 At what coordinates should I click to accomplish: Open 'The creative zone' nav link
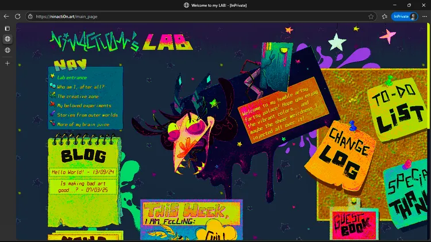[78, 96]
